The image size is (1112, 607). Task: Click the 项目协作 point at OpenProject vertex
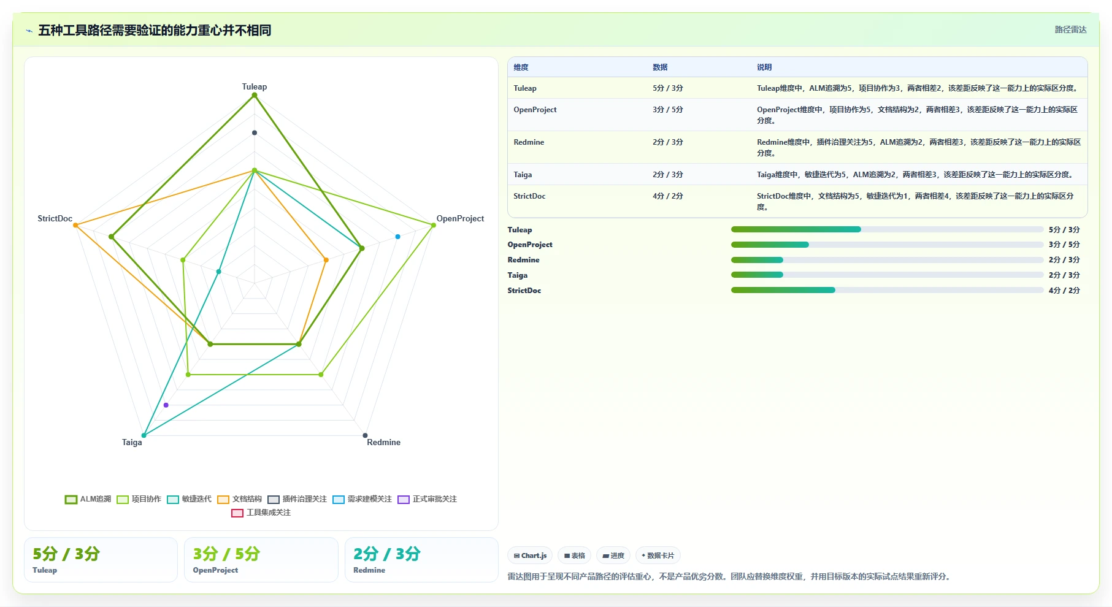coord(434,225)
